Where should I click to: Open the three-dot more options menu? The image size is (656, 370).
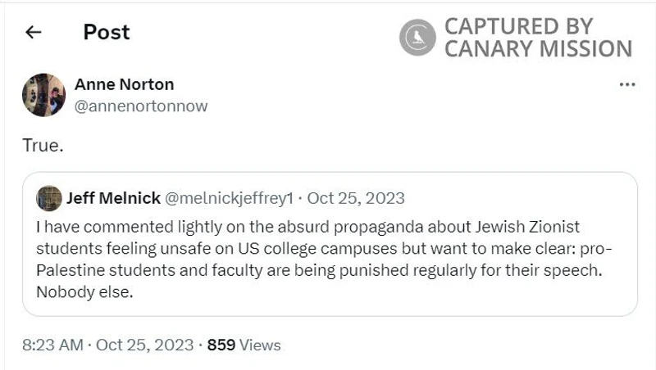coord(627,84)
